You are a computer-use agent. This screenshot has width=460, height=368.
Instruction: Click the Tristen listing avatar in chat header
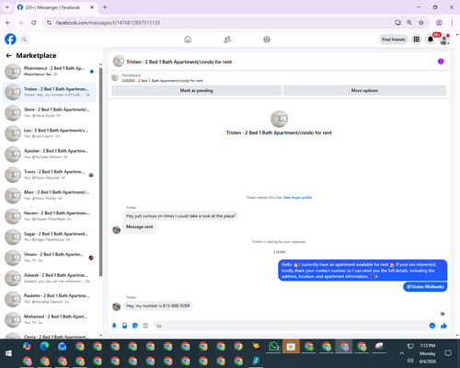(x=119, y=62)
